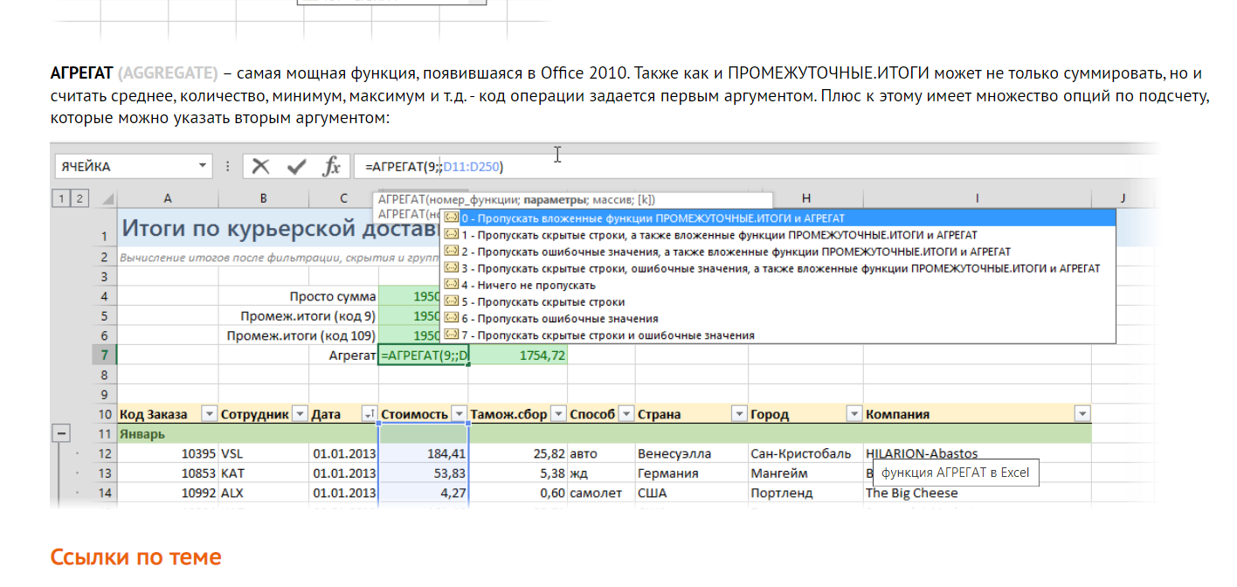
Task: Open the fx Insert Function dialog
Action: (331, 166)
